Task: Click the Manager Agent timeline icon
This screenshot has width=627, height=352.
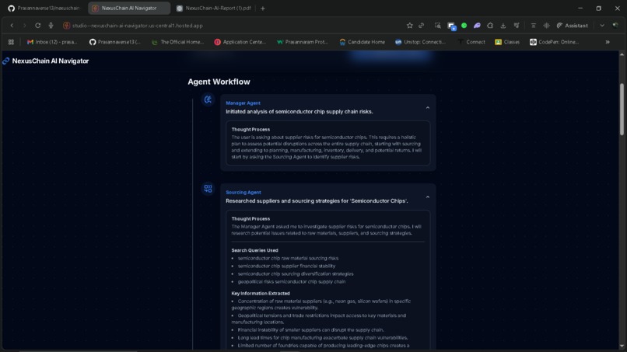Action: coord(208,99)
